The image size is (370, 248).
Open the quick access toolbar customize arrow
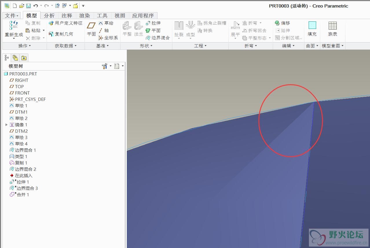coord(83,6)
